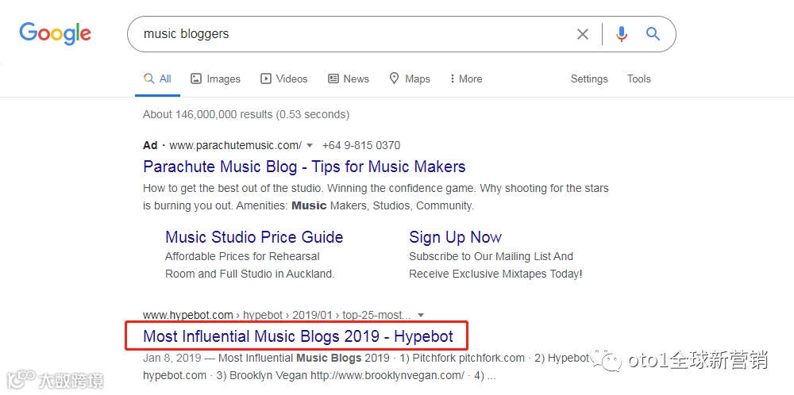Open the Maps tab
Screen dimensions: 794x395
409,79
